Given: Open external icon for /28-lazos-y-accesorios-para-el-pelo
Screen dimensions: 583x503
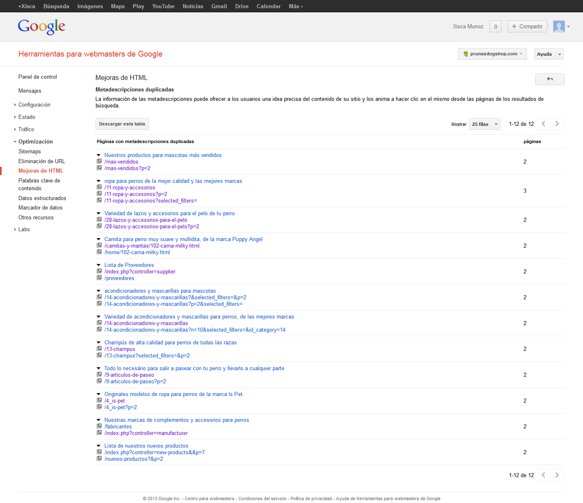Looking at the screenshot, I should 99,220.
